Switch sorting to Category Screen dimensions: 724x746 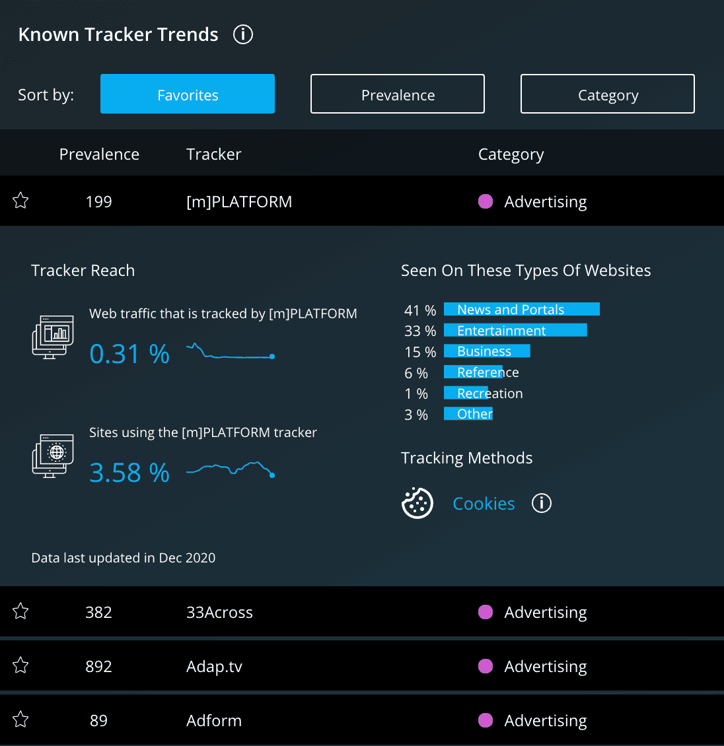pyautogui.click(x=607, y=94)
